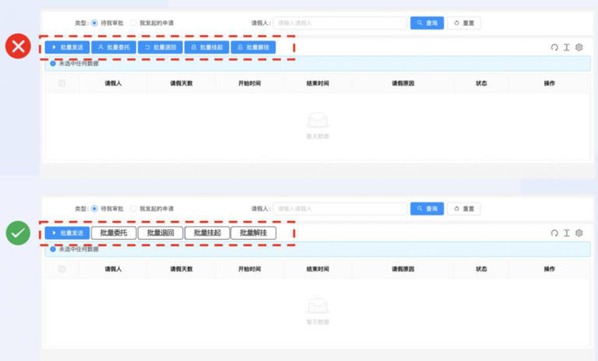Open the settings gear in the lower example
This screenshot has width=598, height=361.
click(579, 233)
